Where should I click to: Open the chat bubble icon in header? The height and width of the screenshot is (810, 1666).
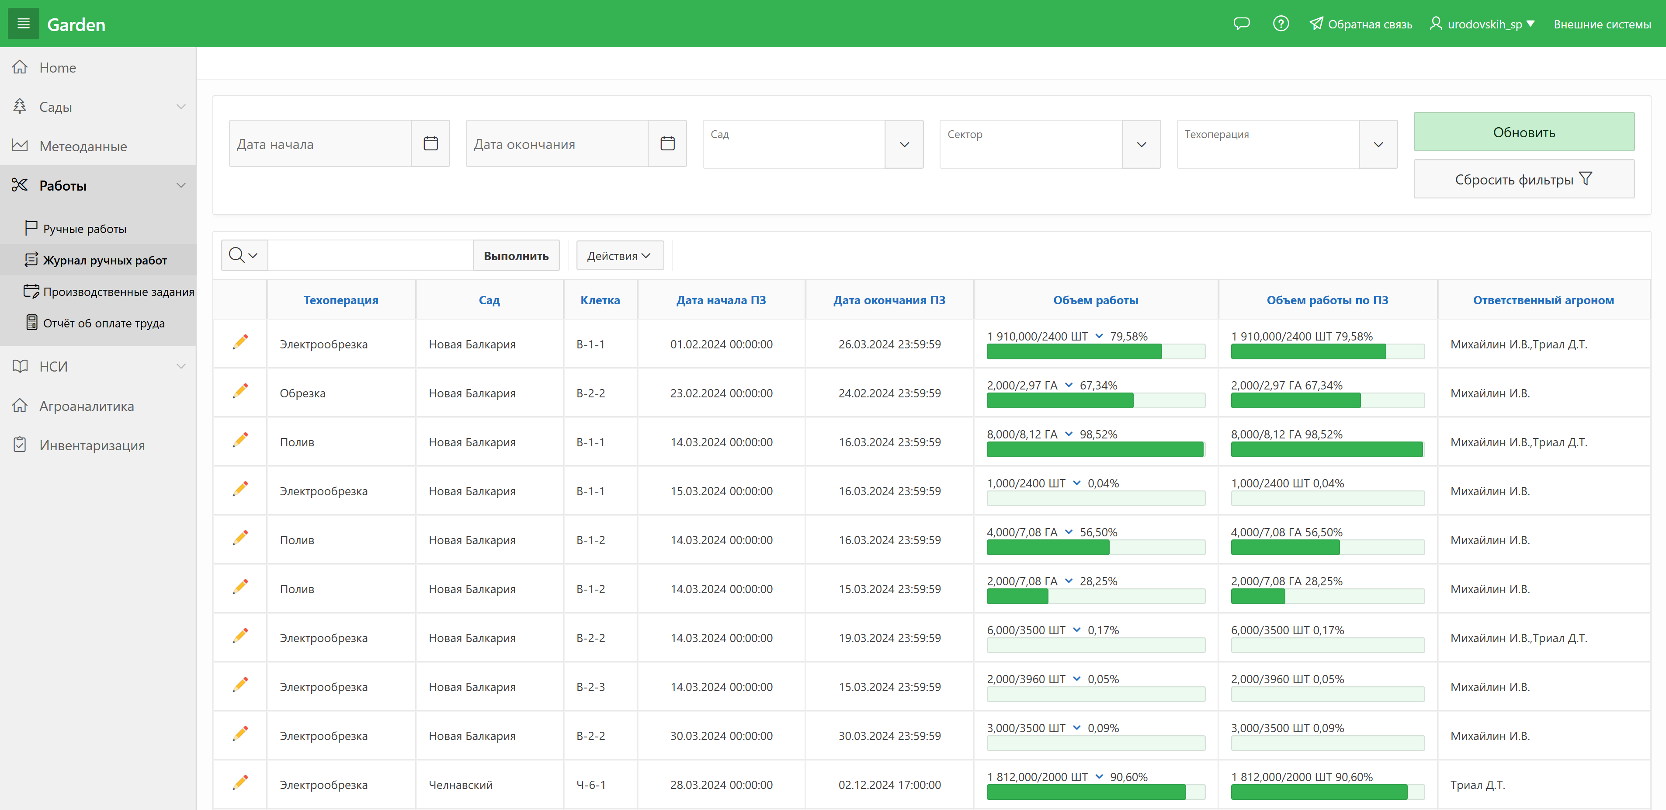(x=1241, y=24)
